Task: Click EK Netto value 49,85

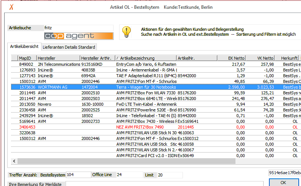Action: click(239, 81)
